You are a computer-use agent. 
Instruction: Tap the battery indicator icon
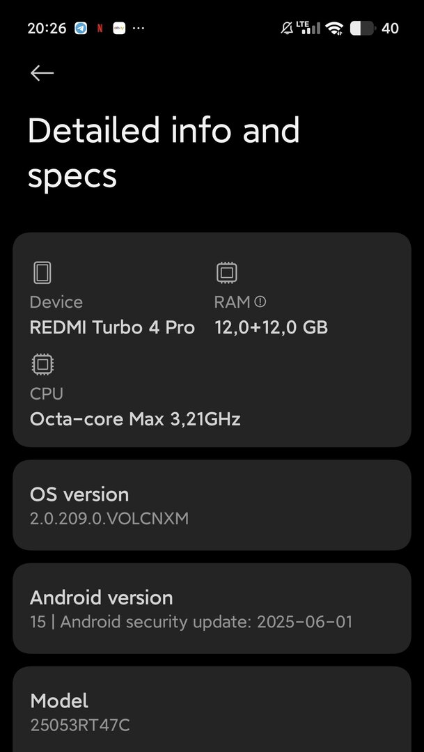(x=363, y=29)
